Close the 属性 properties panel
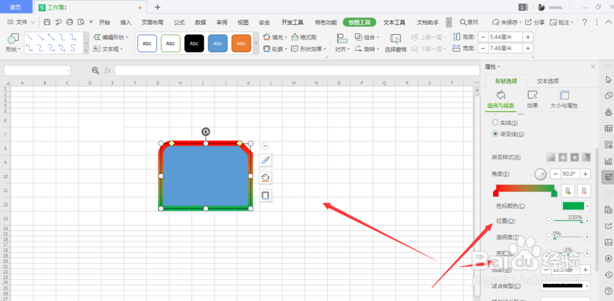 click(x=593, y=67)
